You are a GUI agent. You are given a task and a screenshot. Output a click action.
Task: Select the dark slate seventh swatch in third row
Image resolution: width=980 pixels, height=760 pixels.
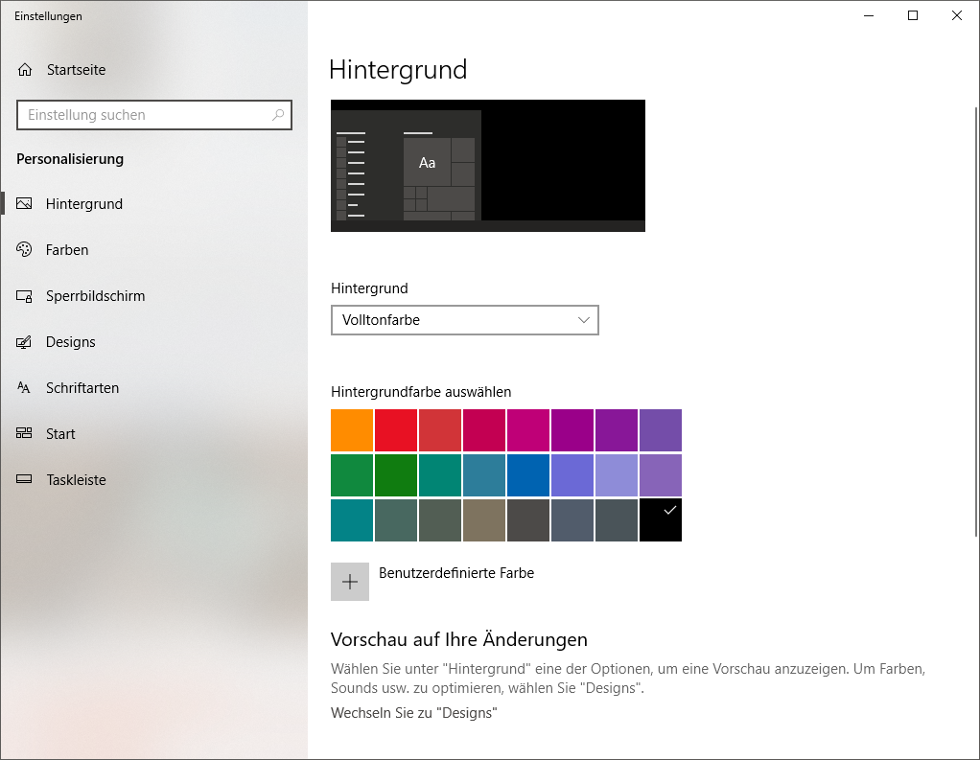pos(617,519)
